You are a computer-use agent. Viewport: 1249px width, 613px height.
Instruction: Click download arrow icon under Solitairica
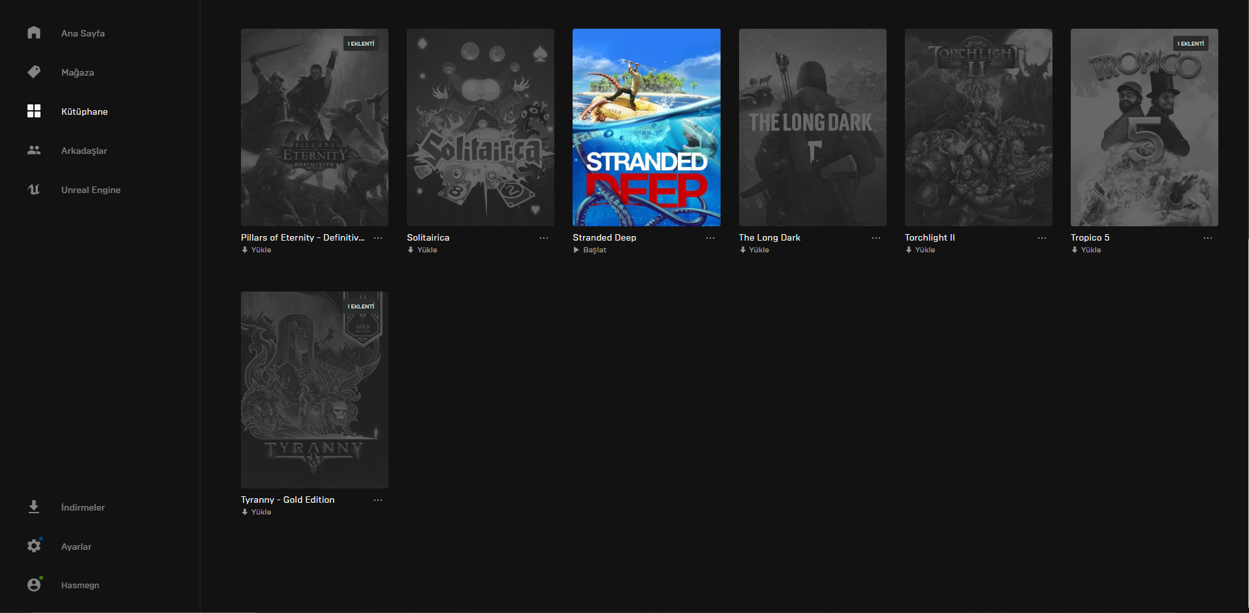(411, 250)
